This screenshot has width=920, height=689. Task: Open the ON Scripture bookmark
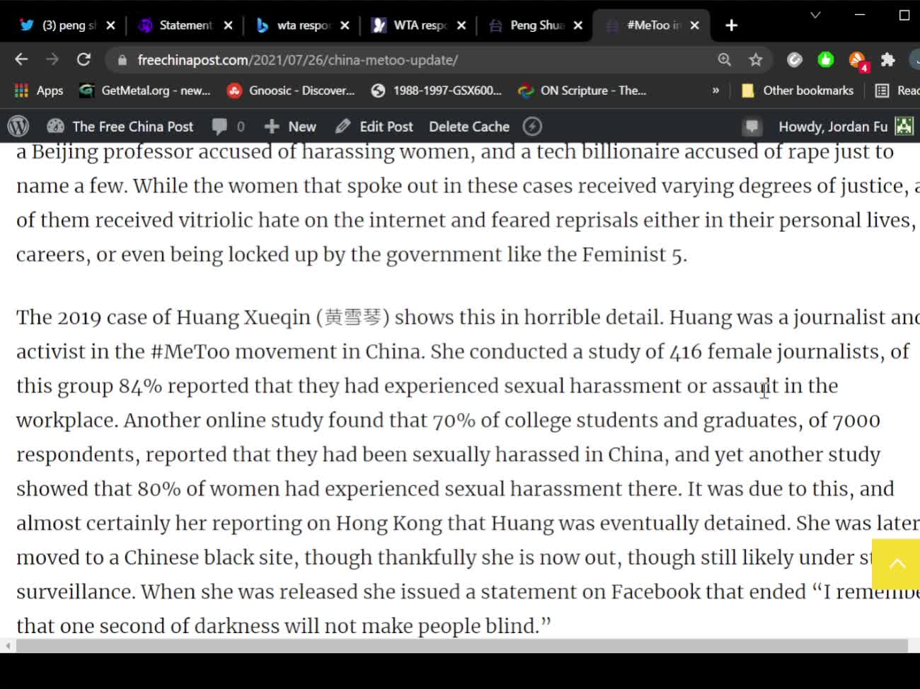coord(582,91)
